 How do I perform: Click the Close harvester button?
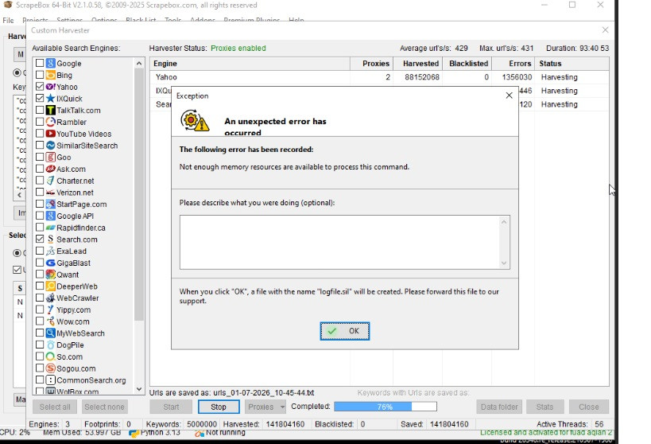click(x=589, y=407)
